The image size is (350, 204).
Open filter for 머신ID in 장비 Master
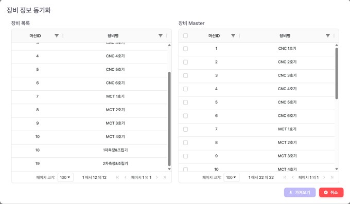(233, 36)
